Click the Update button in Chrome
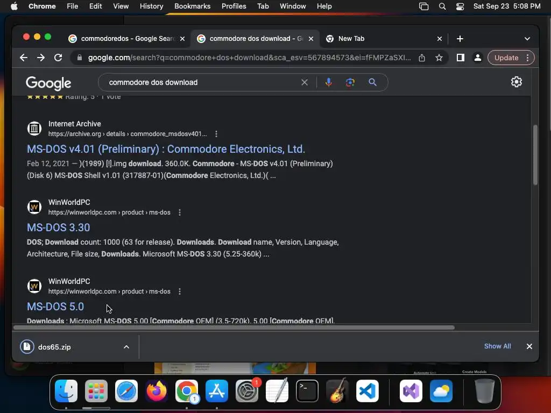Viewport: 551px width, 413px height. (506, 58)
